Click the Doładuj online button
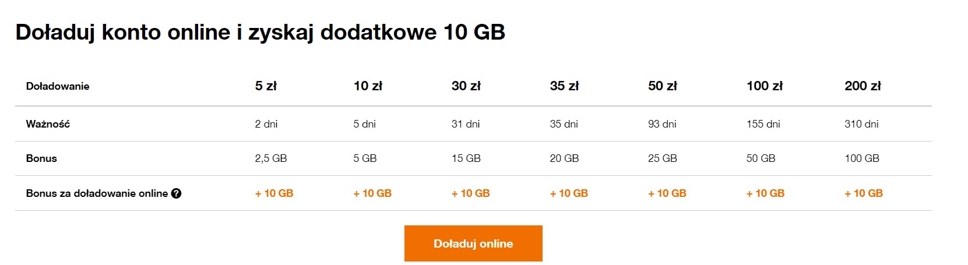Viewport: 968px width, 265px height. [473, 243]
